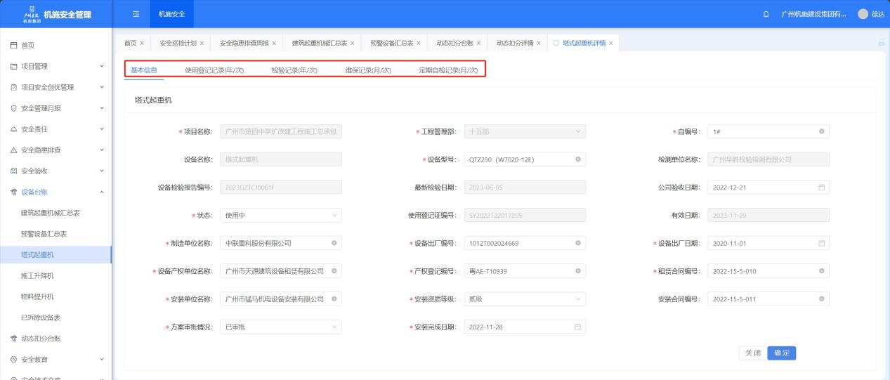The width and height of the screenshot is (890, 380).
Task: Clear the 制造单位名称 field via clear icon
Action: click(x=334, y=243)
